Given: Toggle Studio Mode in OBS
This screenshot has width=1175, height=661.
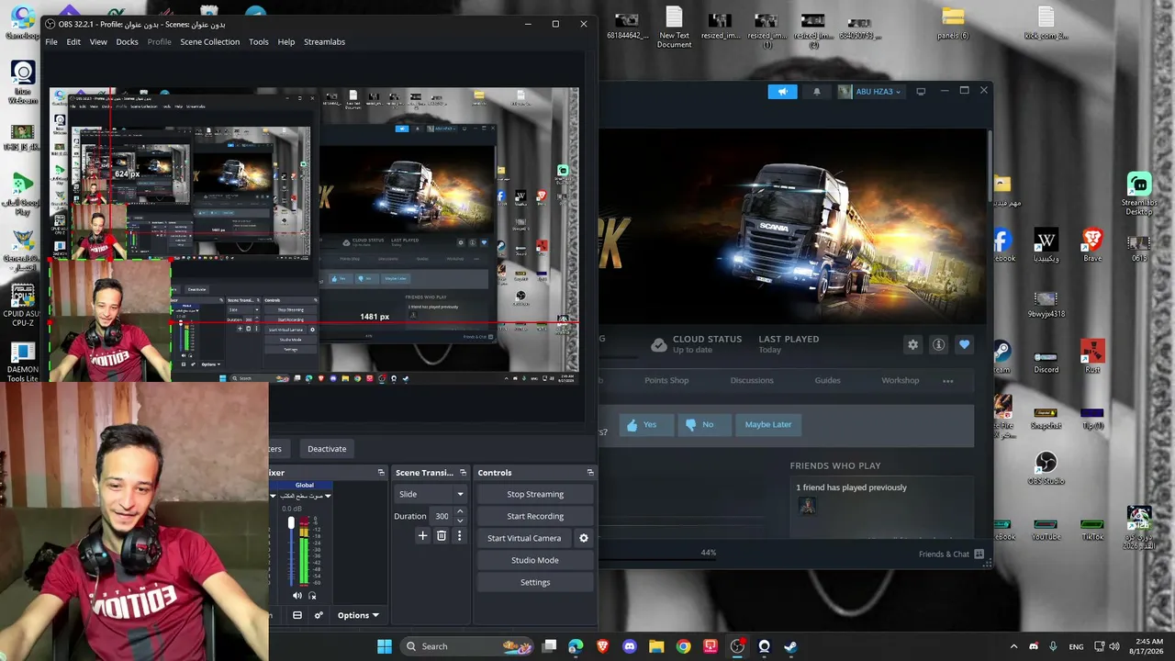Looking at the screenshot, I should pos(535,560).
